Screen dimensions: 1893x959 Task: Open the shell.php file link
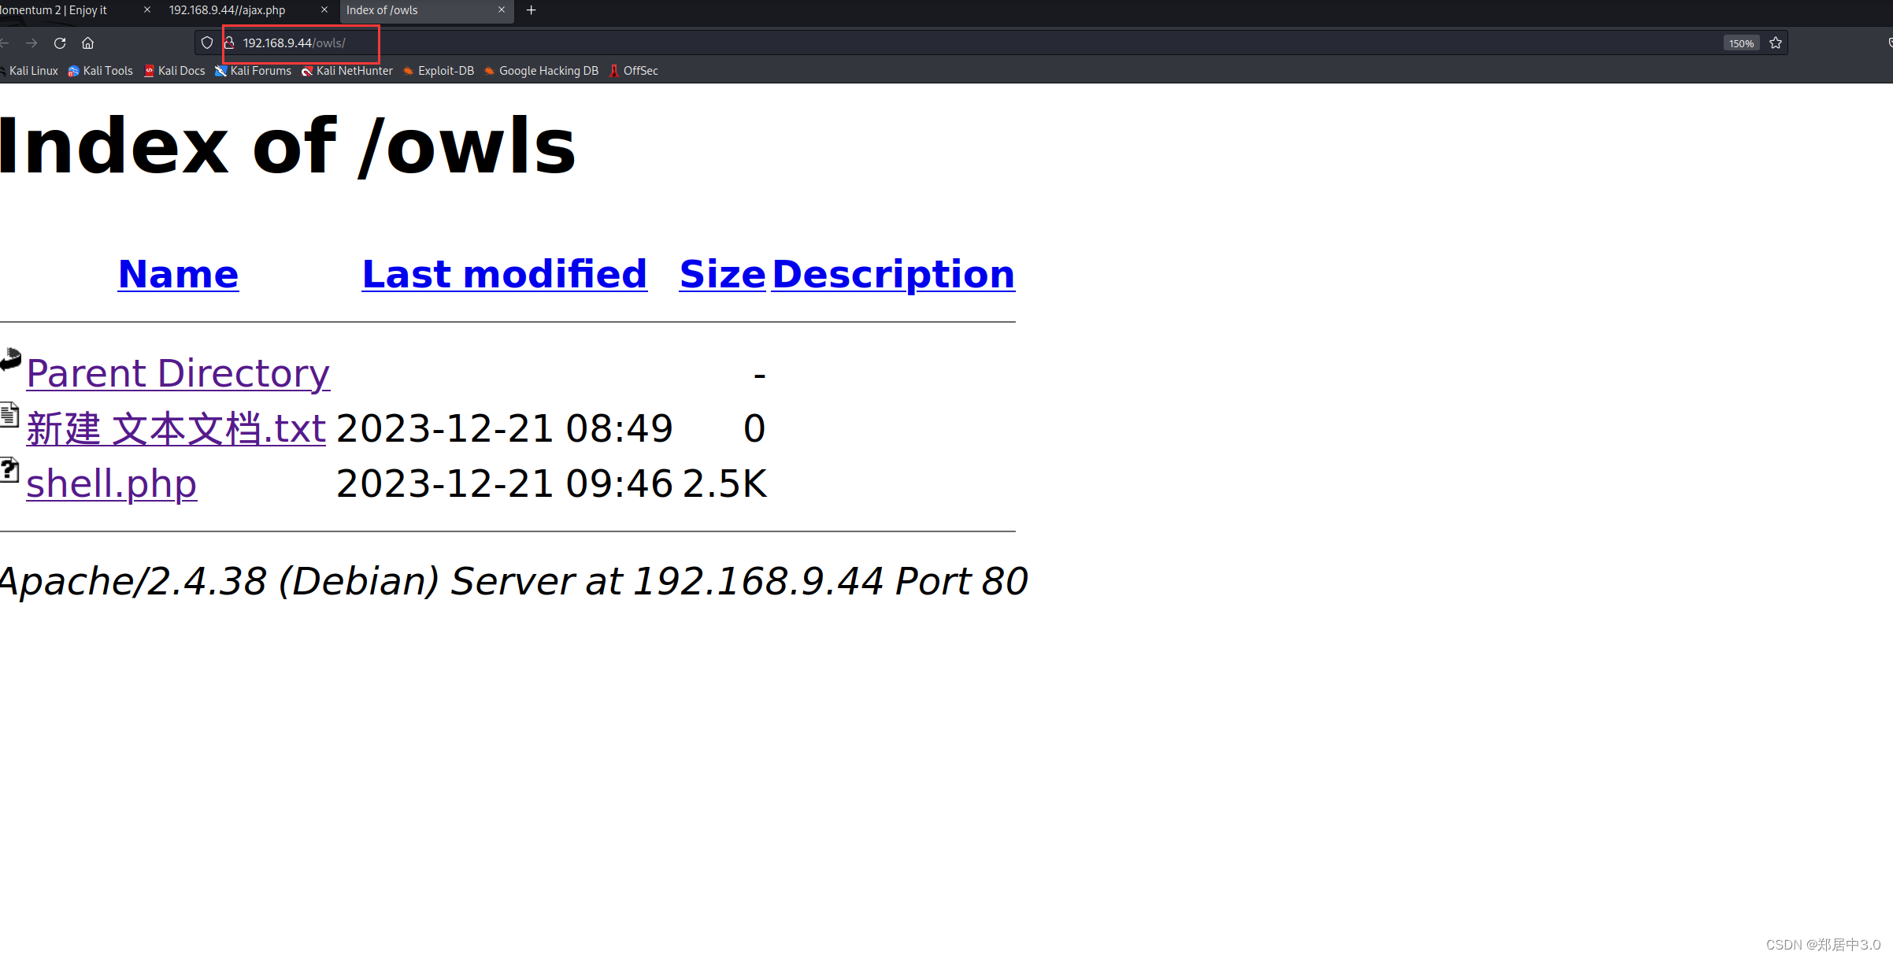coord(111,483)
